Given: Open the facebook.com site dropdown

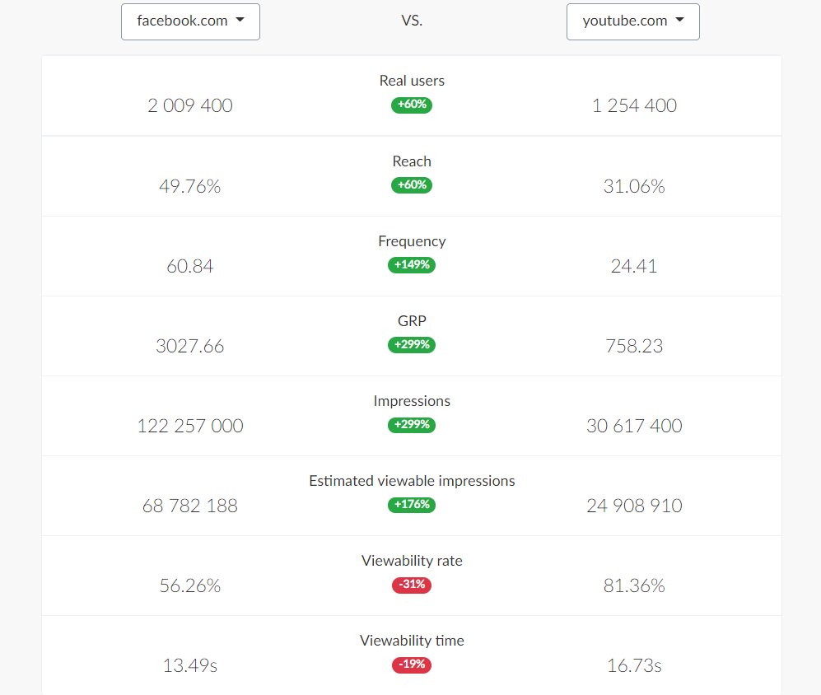Looking at the screenshot, I should tap(190, 21).
